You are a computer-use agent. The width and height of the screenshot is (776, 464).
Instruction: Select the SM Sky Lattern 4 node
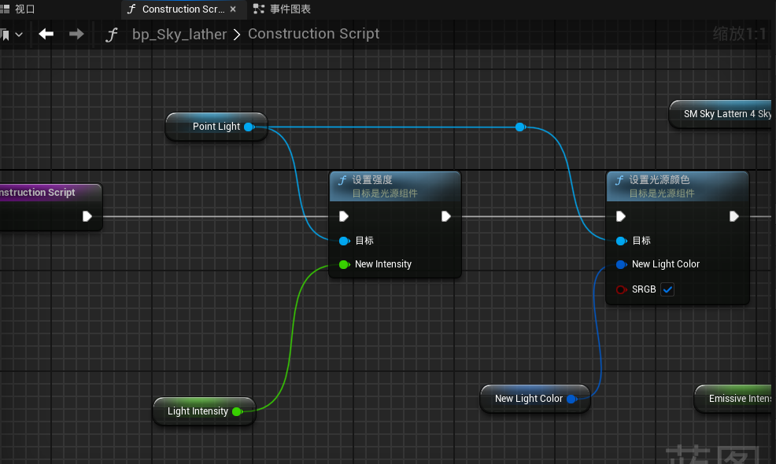tap(720, 114)
